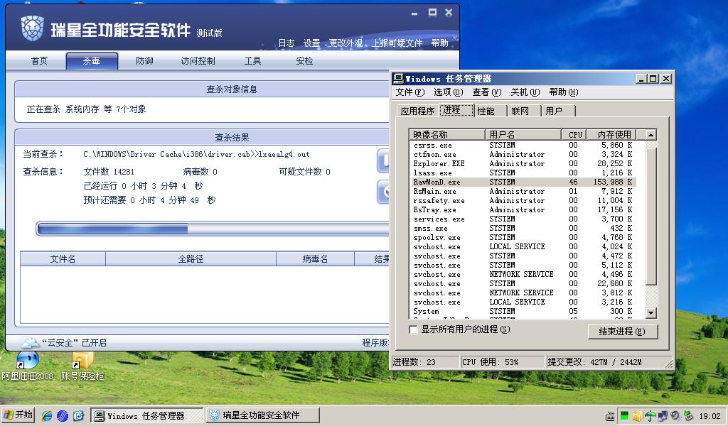Open Rising 首页 tab
This screenshot has height=426, width=728.
point(40,61)
